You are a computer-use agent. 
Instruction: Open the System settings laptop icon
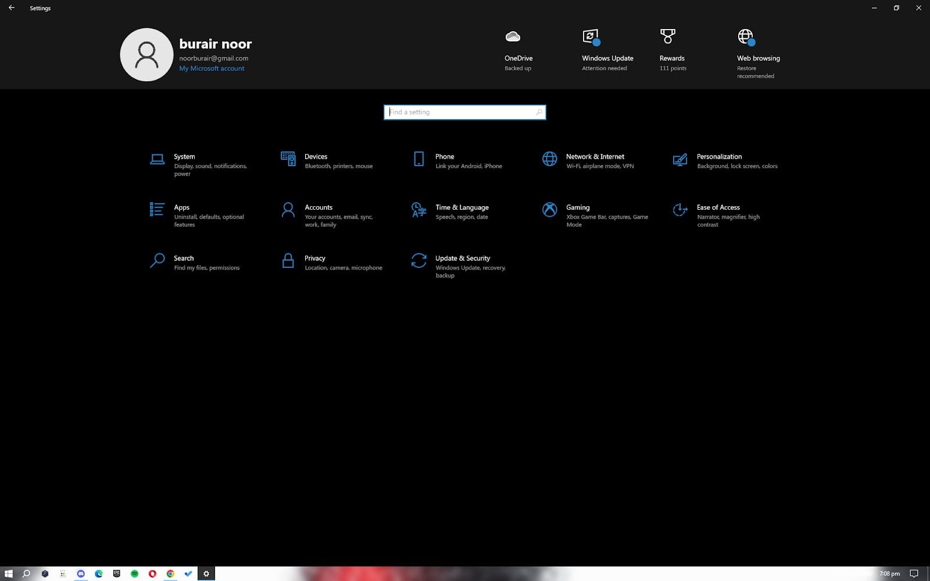click(157, 159)
